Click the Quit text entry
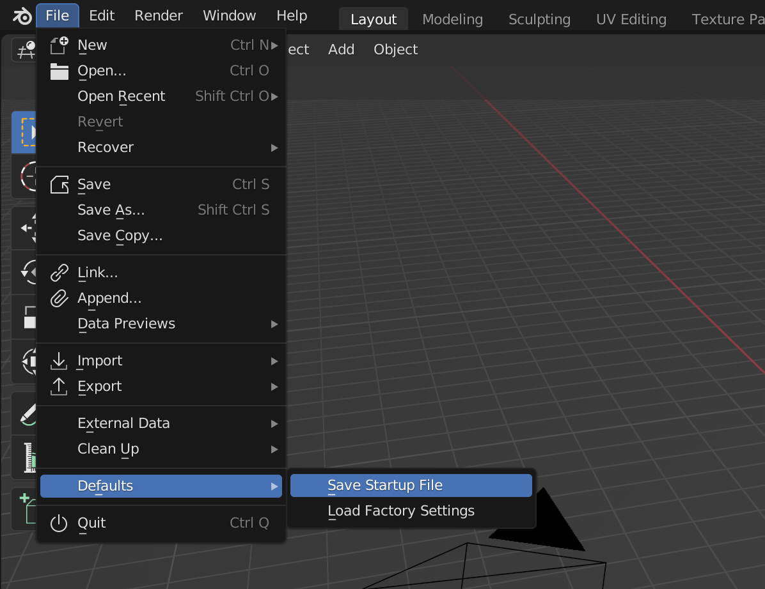This screenshot has width=765, height=589. [x=91, y=523]
